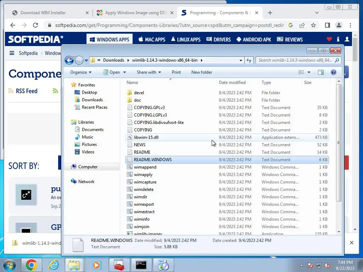Image resolution: width=363 pixels, height=272 pixels.
Task: Expand the Share with dropdown
Action: [149, 72]
